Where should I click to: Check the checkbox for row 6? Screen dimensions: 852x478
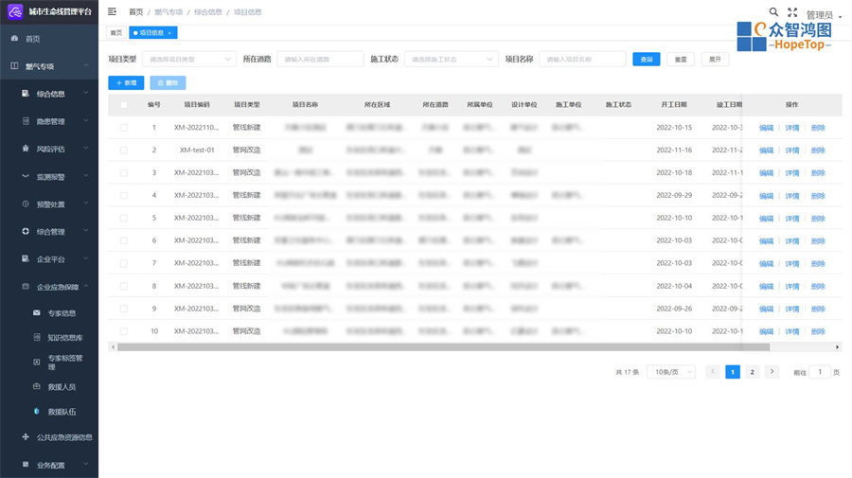124,240
